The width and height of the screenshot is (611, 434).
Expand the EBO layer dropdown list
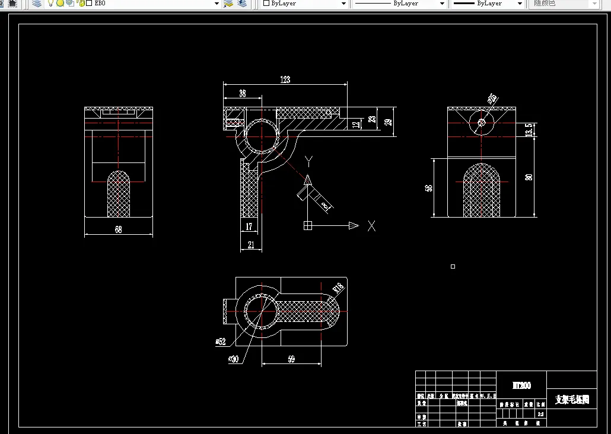point(217,4)
